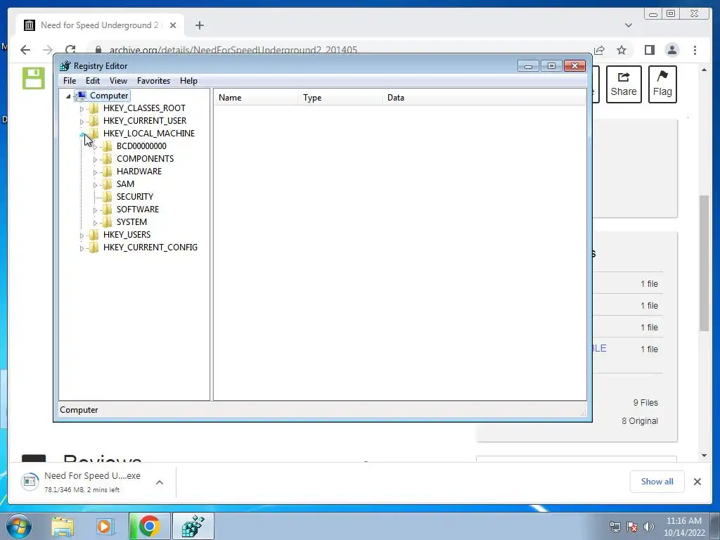Click the COMPONENTS folder icon
Image resolution: width=720 pixels, height=540 pixels.
point(108,159)
